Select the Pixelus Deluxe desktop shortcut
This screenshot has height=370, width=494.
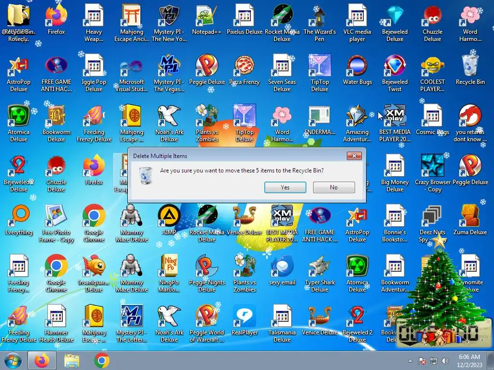coord(245,19)
